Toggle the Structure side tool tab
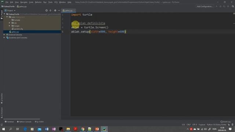235x132 pixels. point(1,113)
